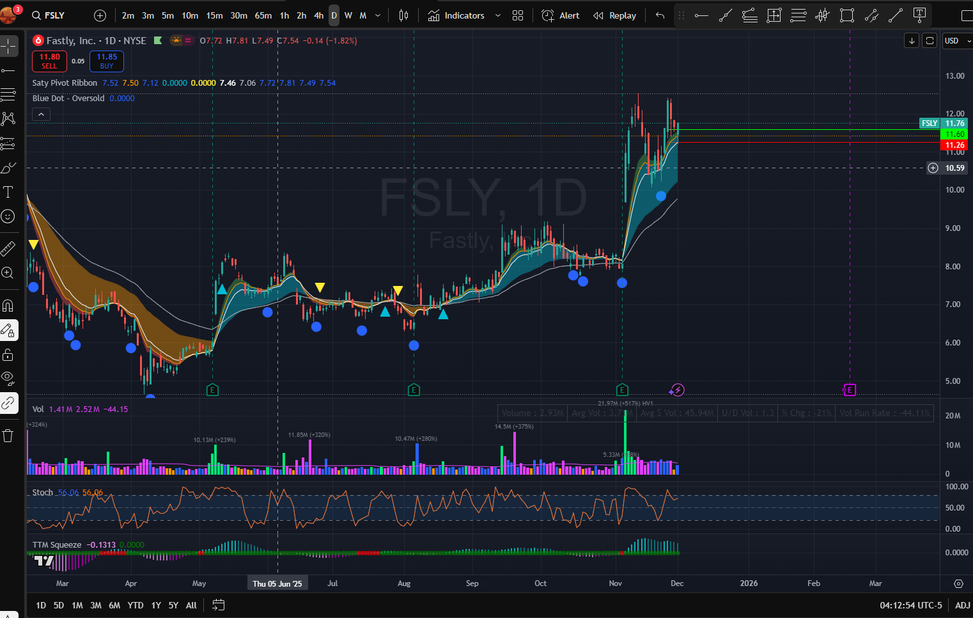
Task: Grab the favorites toolbar handle dots
Action: 681,15
